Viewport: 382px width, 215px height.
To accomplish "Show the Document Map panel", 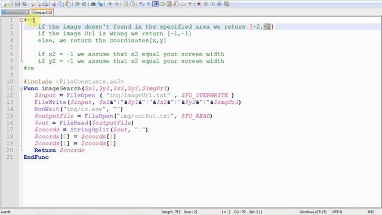I will pos(169,4).
